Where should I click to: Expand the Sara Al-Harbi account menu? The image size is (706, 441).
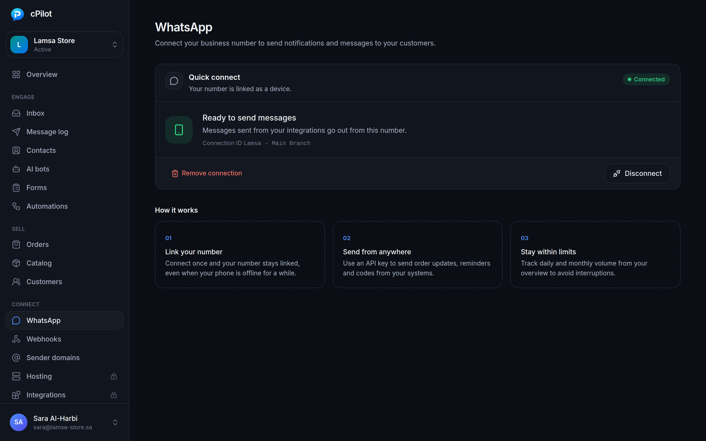click(x=64, y=422)
